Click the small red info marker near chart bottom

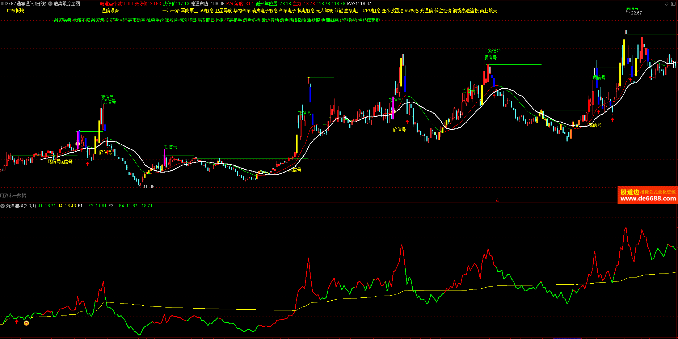pos(497,200)
